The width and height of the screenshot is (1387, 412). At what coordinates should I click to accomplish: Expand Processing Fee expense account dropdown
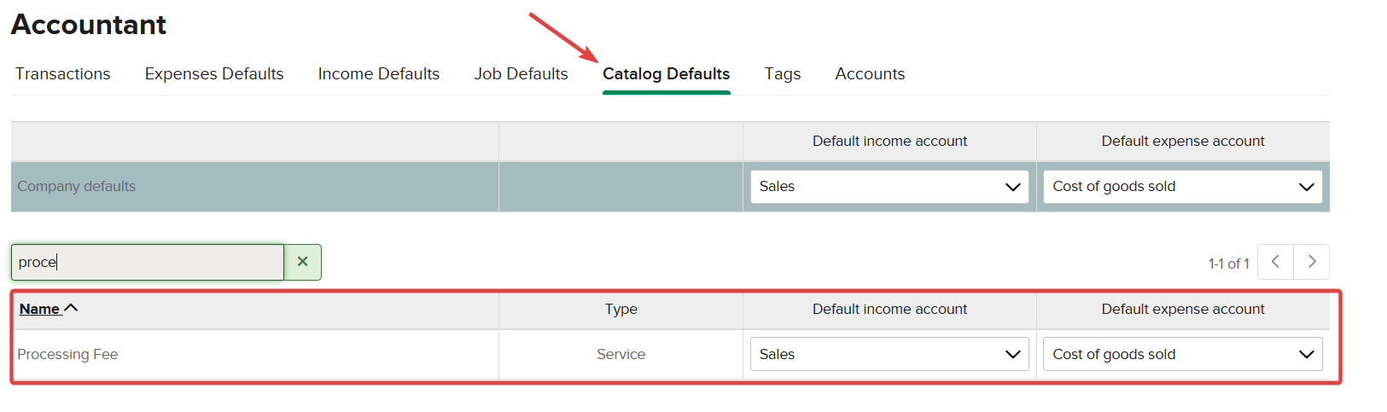coord(1182,354)
